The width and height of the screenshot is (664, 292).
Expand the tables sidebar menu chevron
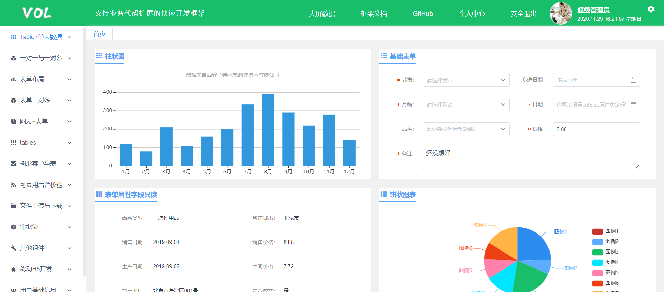[x=70, y=143]
